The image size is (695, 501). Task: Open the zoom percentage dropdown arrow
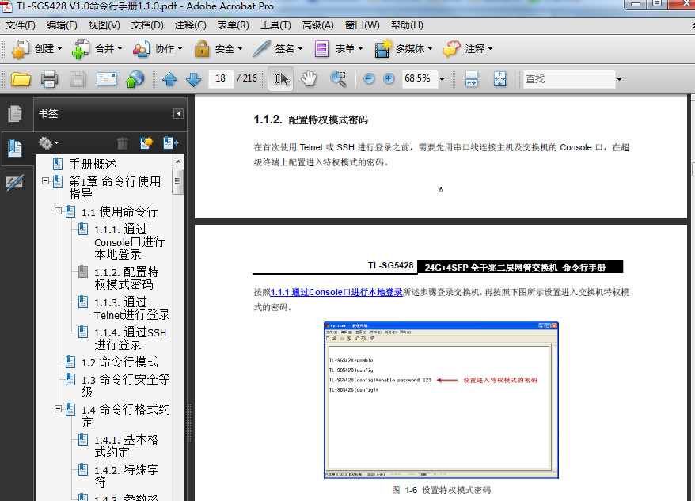tap(442, 79)
